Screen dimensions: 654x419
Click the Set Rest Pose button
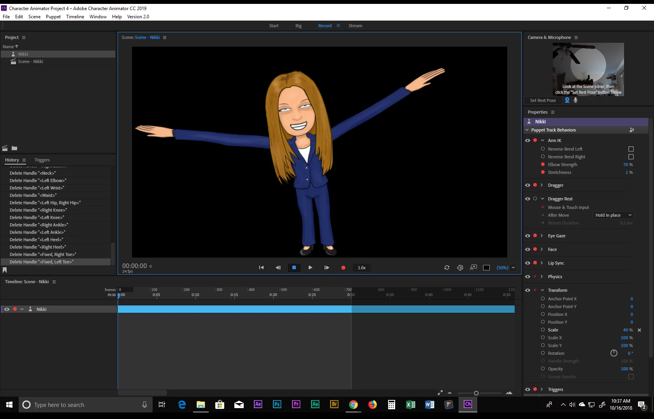(543, 100)
